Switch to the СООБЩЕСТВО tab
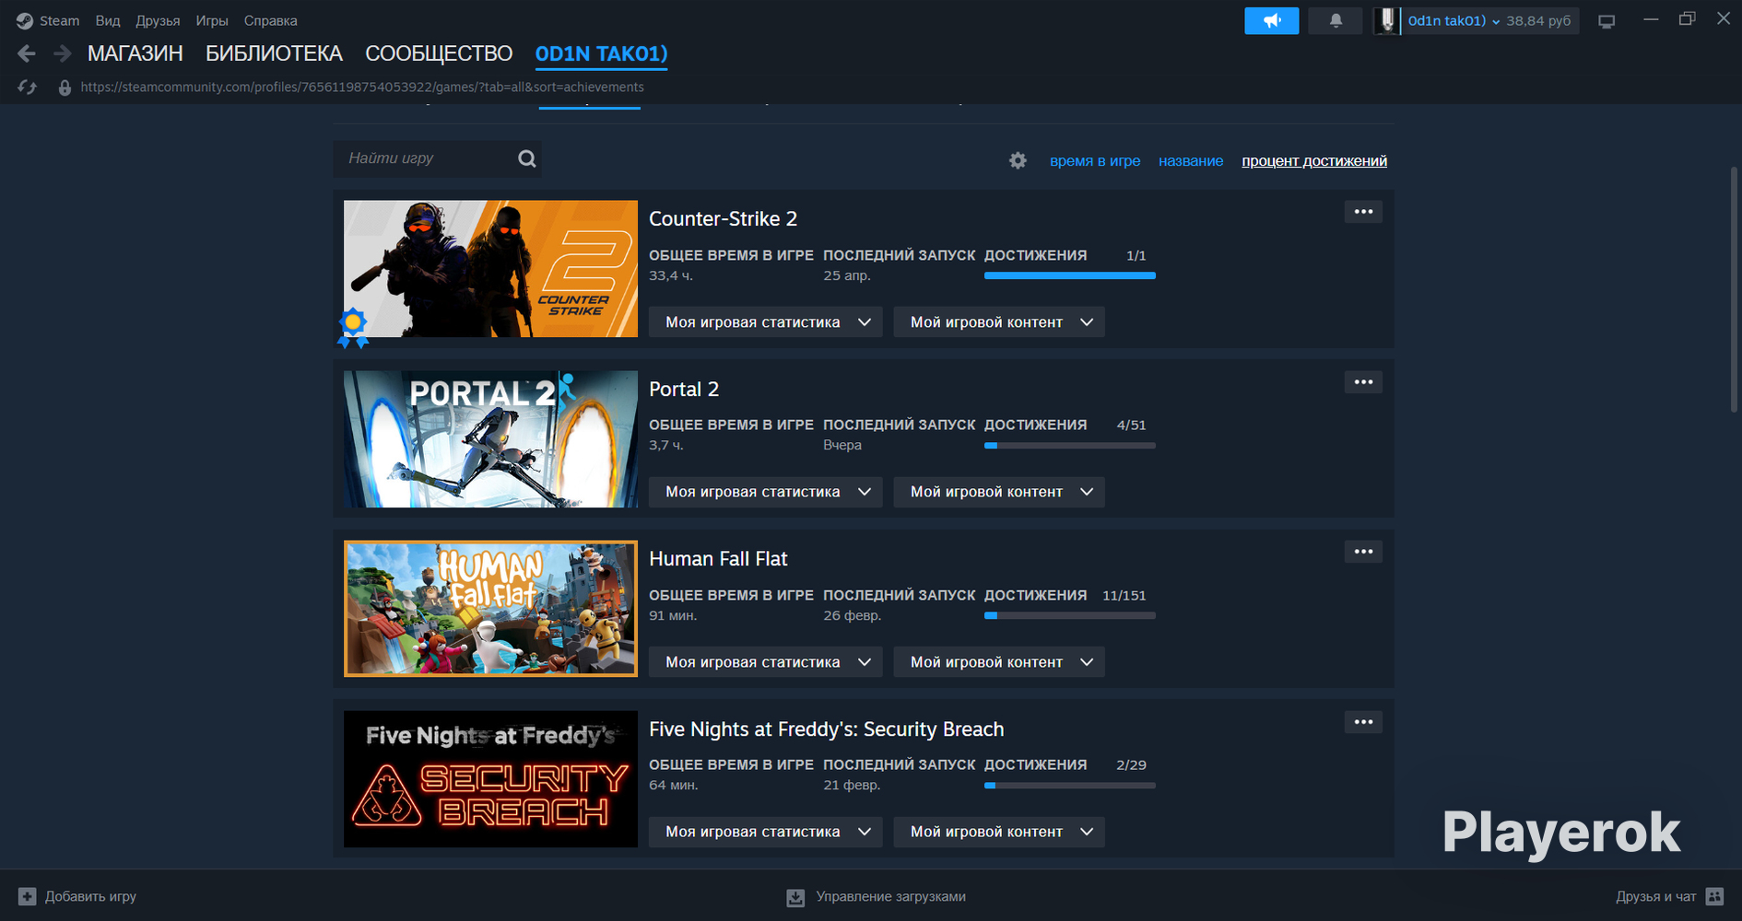 439,53
